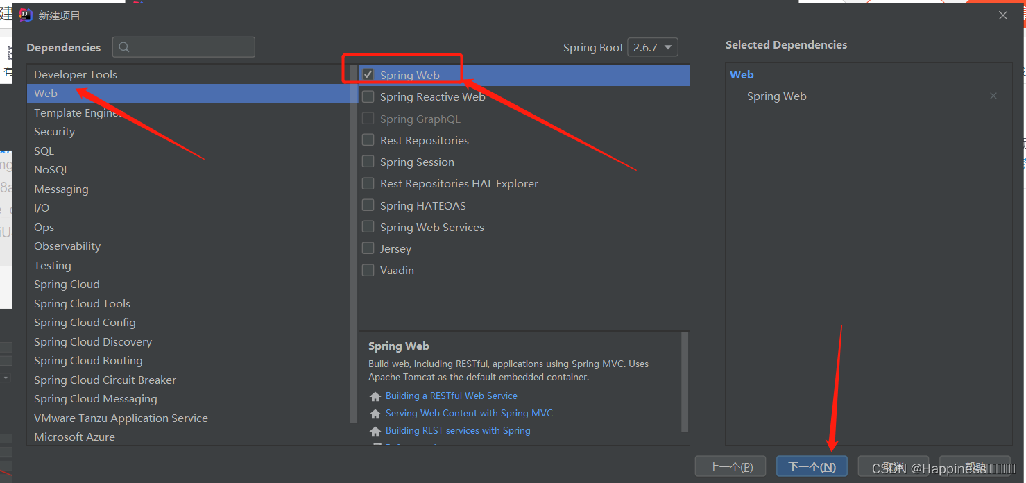Select the Microsoft Azure category
Image resolution: width=1026 pixels, height=483 pixels.
(x=189, y=437)
